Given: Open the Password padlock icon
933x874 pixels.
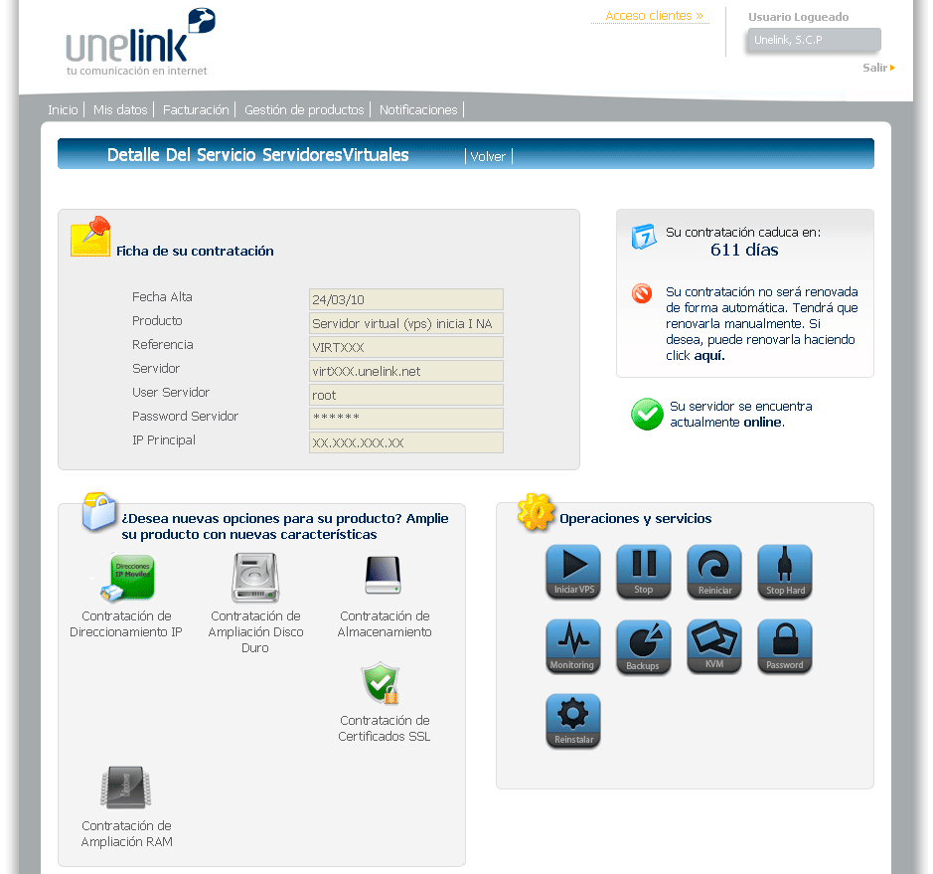Looking at the screenshot, I should click(785, 646).
